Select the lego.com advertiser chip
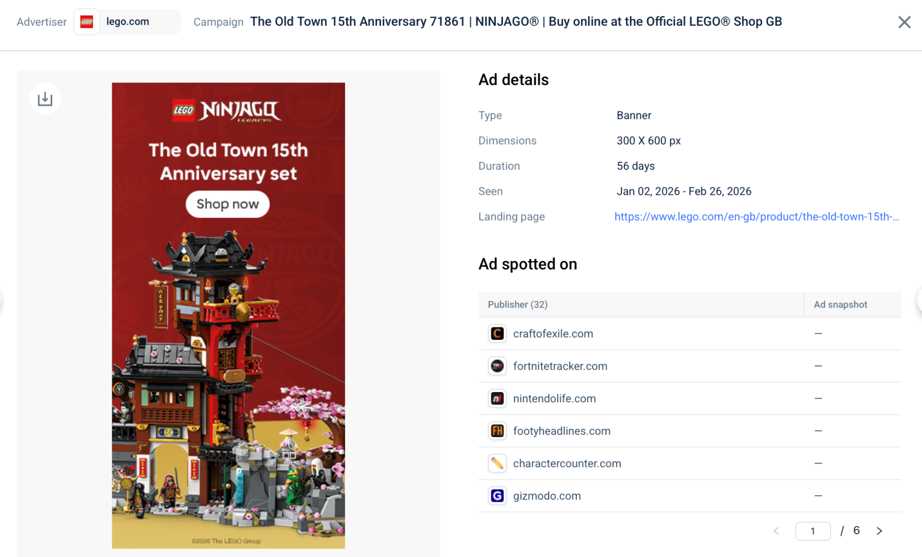Image resolution: width=922 pixels, height=557 pixels. [127, 22]
